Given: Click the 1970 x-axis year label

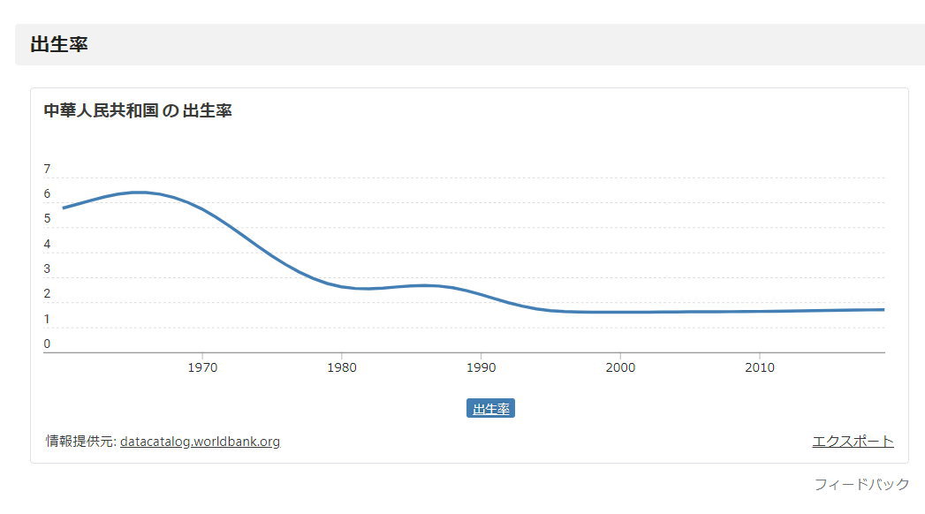Looking at the screenshot, I should tap(202, 367).
